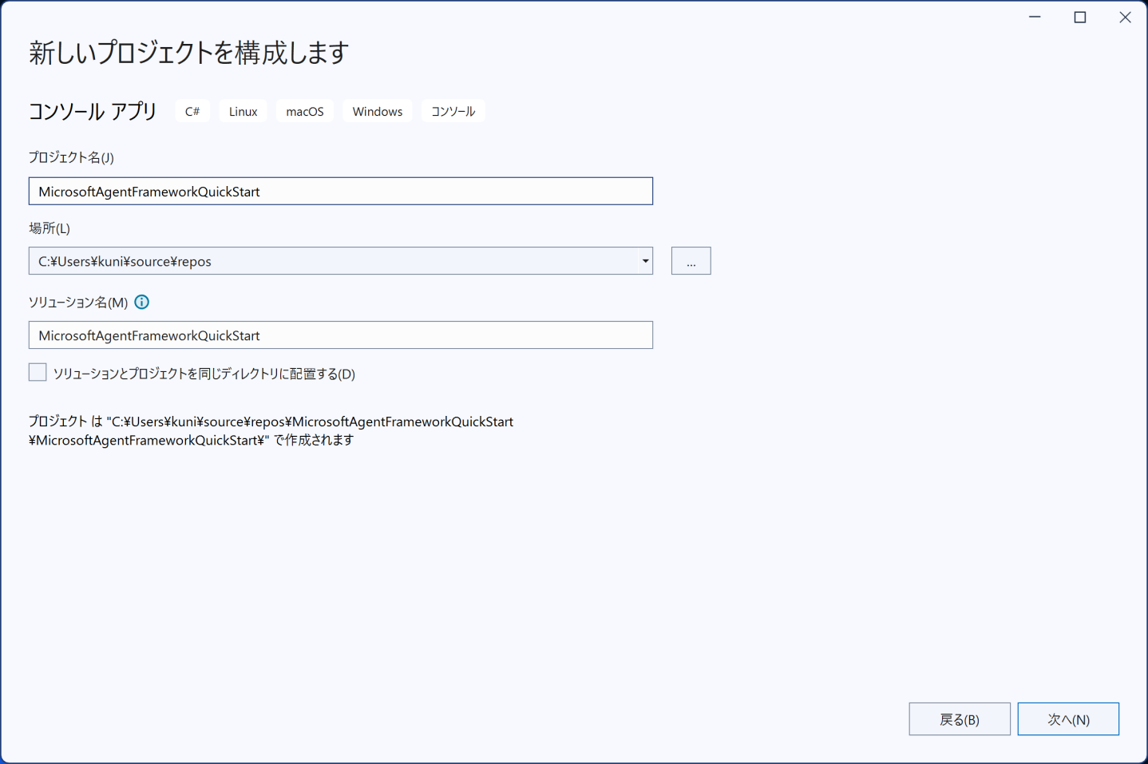This screenshot has width=1148, height=764.
Task: Click the 次へ(N) button
Action: coord(1067,719)
